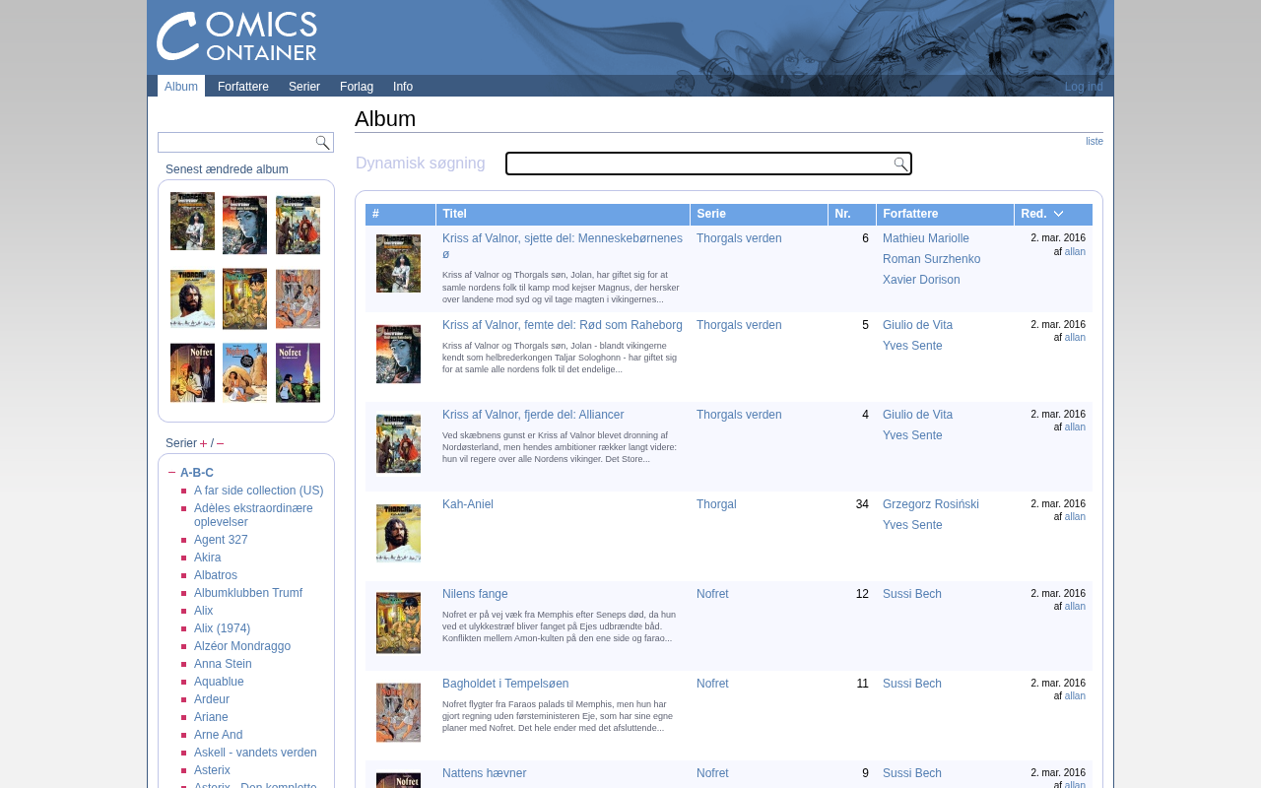
Task: Open the Nattens hævner album link
Action: [x=485, y=773]
